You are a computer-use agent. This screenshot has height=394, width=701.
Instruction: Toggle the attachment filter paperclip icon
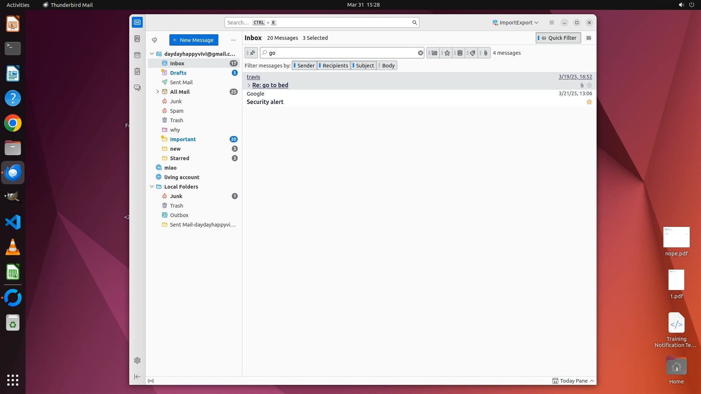point(485,53)
